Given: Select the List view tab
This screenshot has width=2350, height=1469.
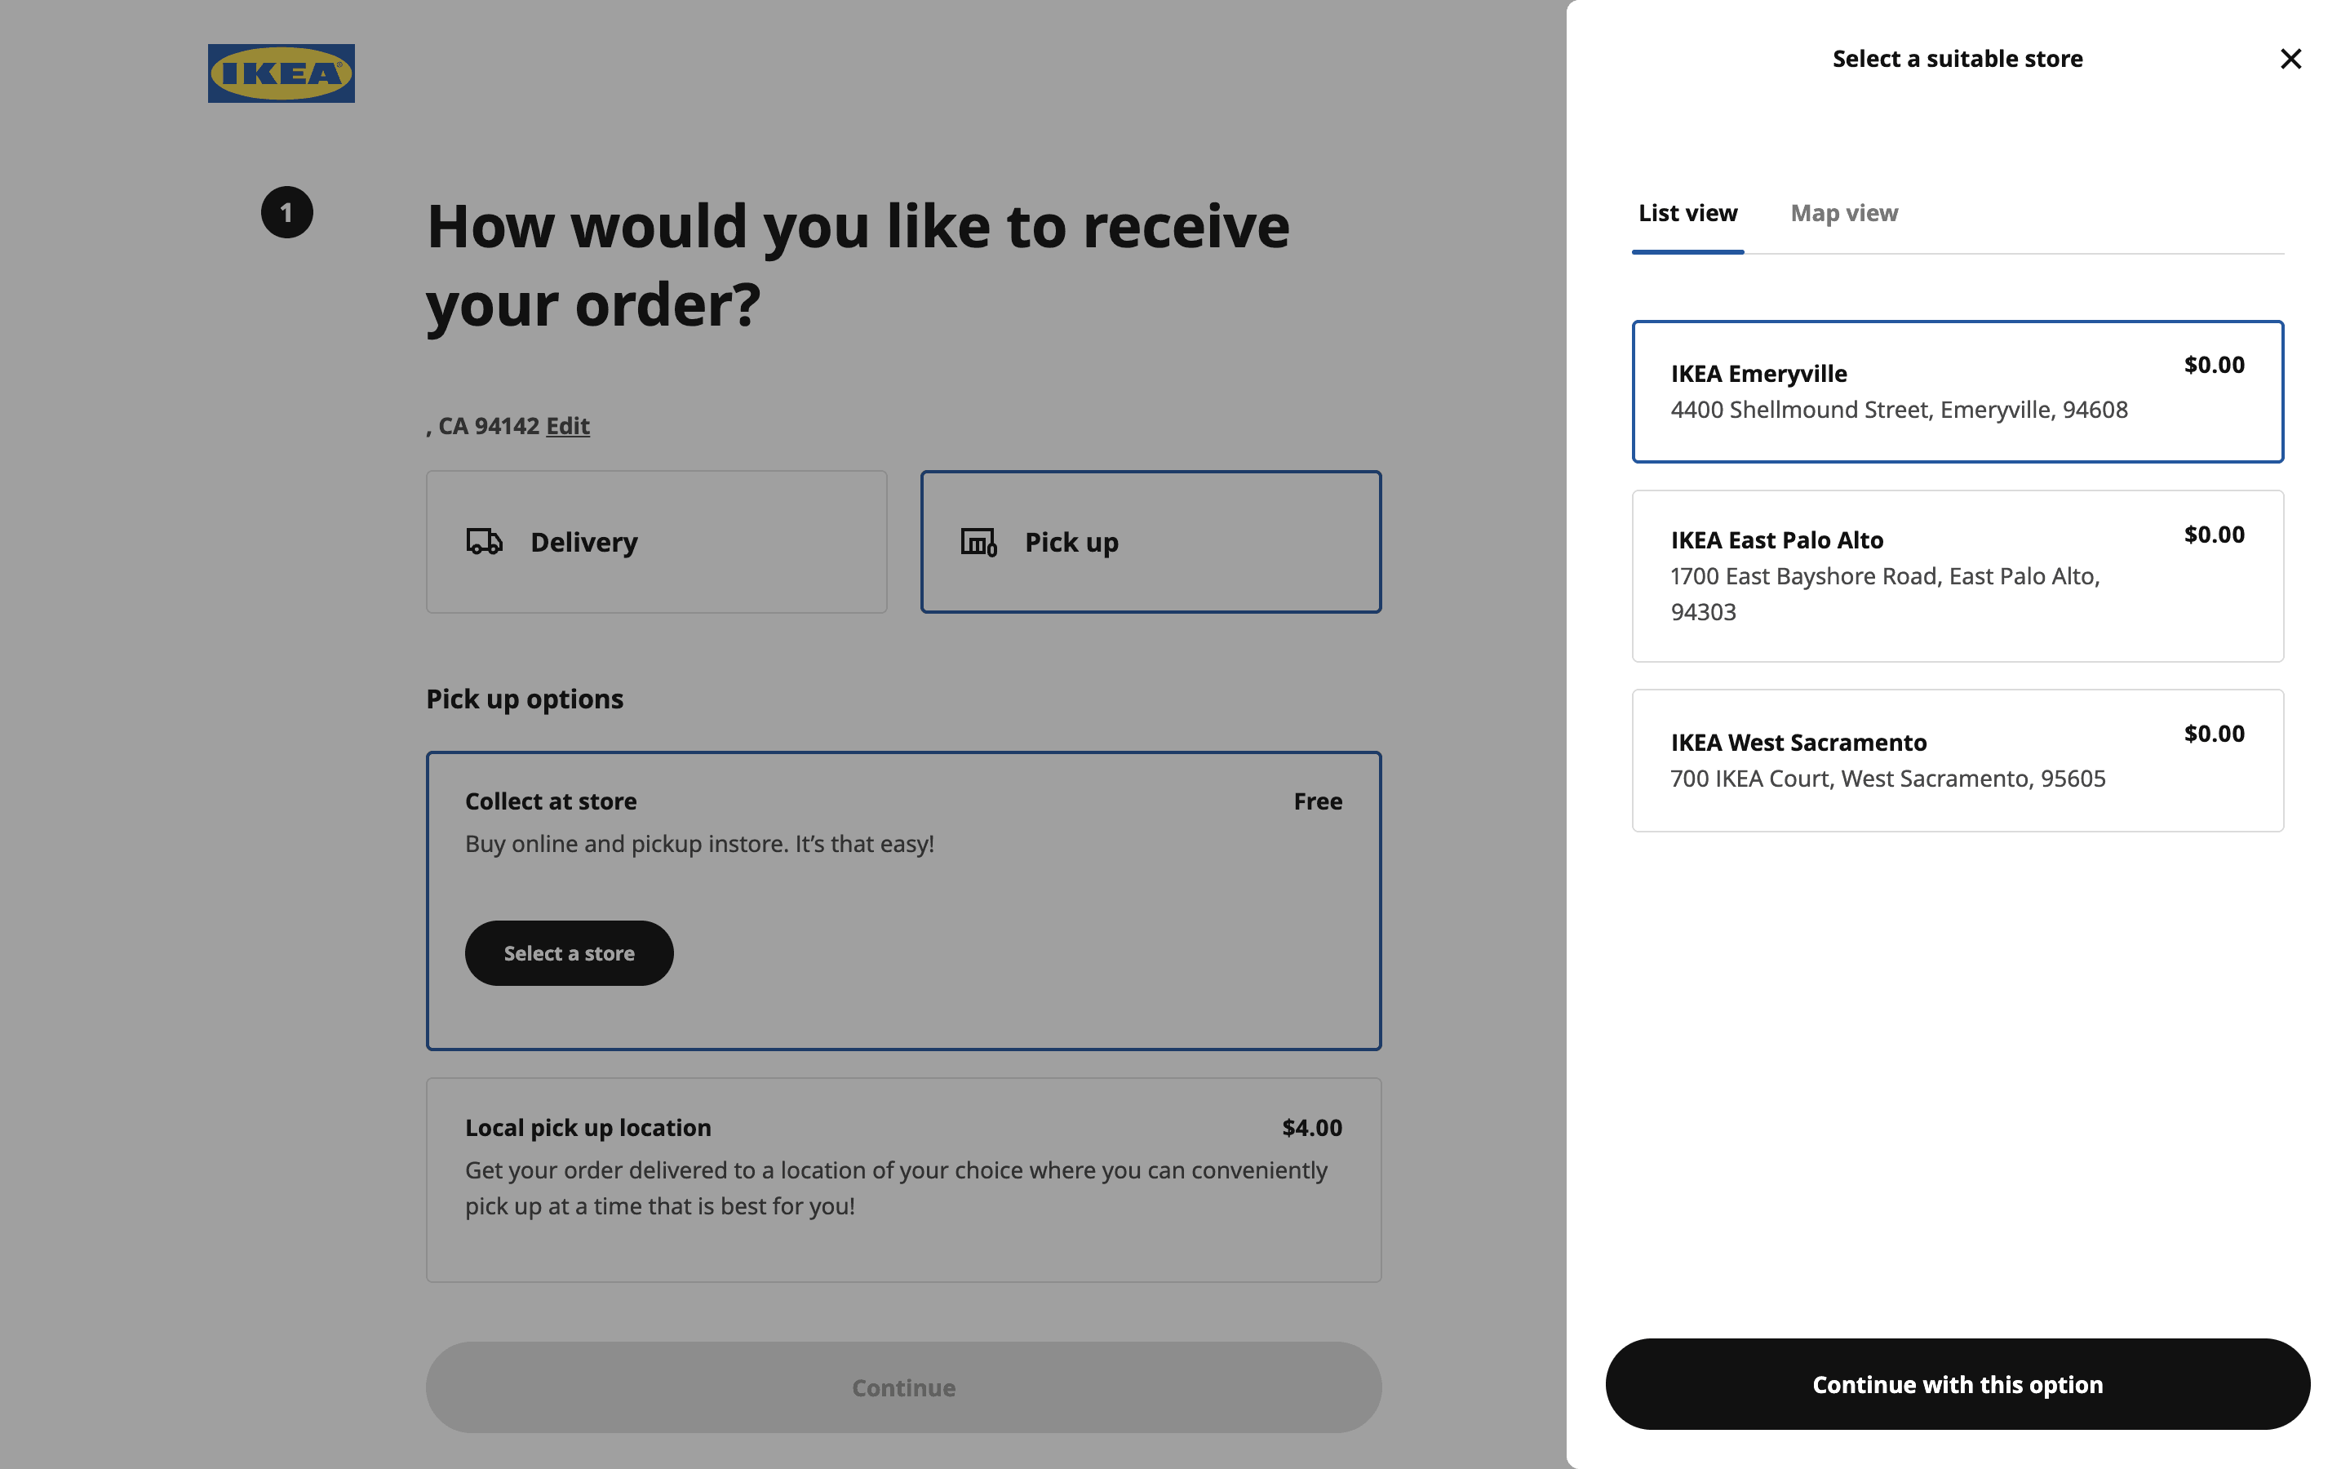Looking at the screenshot, I should [1687, 213].
